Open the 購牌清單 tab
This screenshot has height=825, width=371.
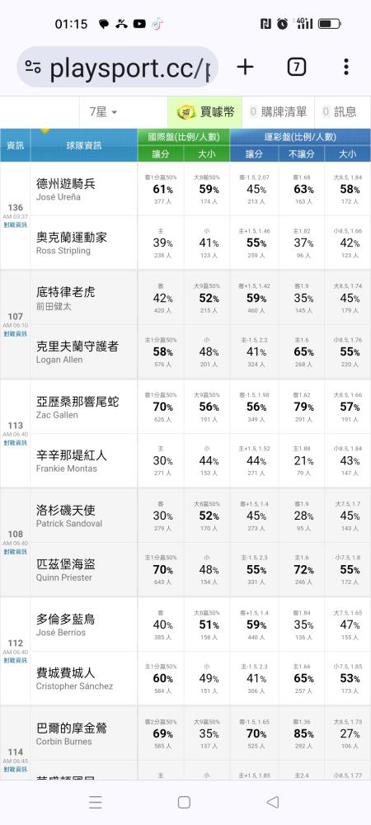tap(278, 111)
